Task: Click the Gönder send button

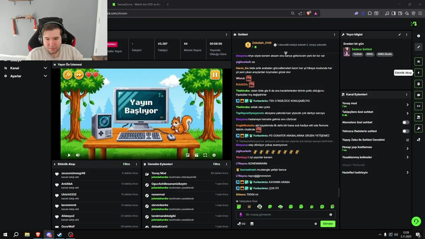Action: click(328, 224)
